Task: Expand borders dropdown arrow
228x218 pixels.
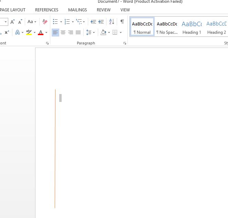Action: coord(121,32)
